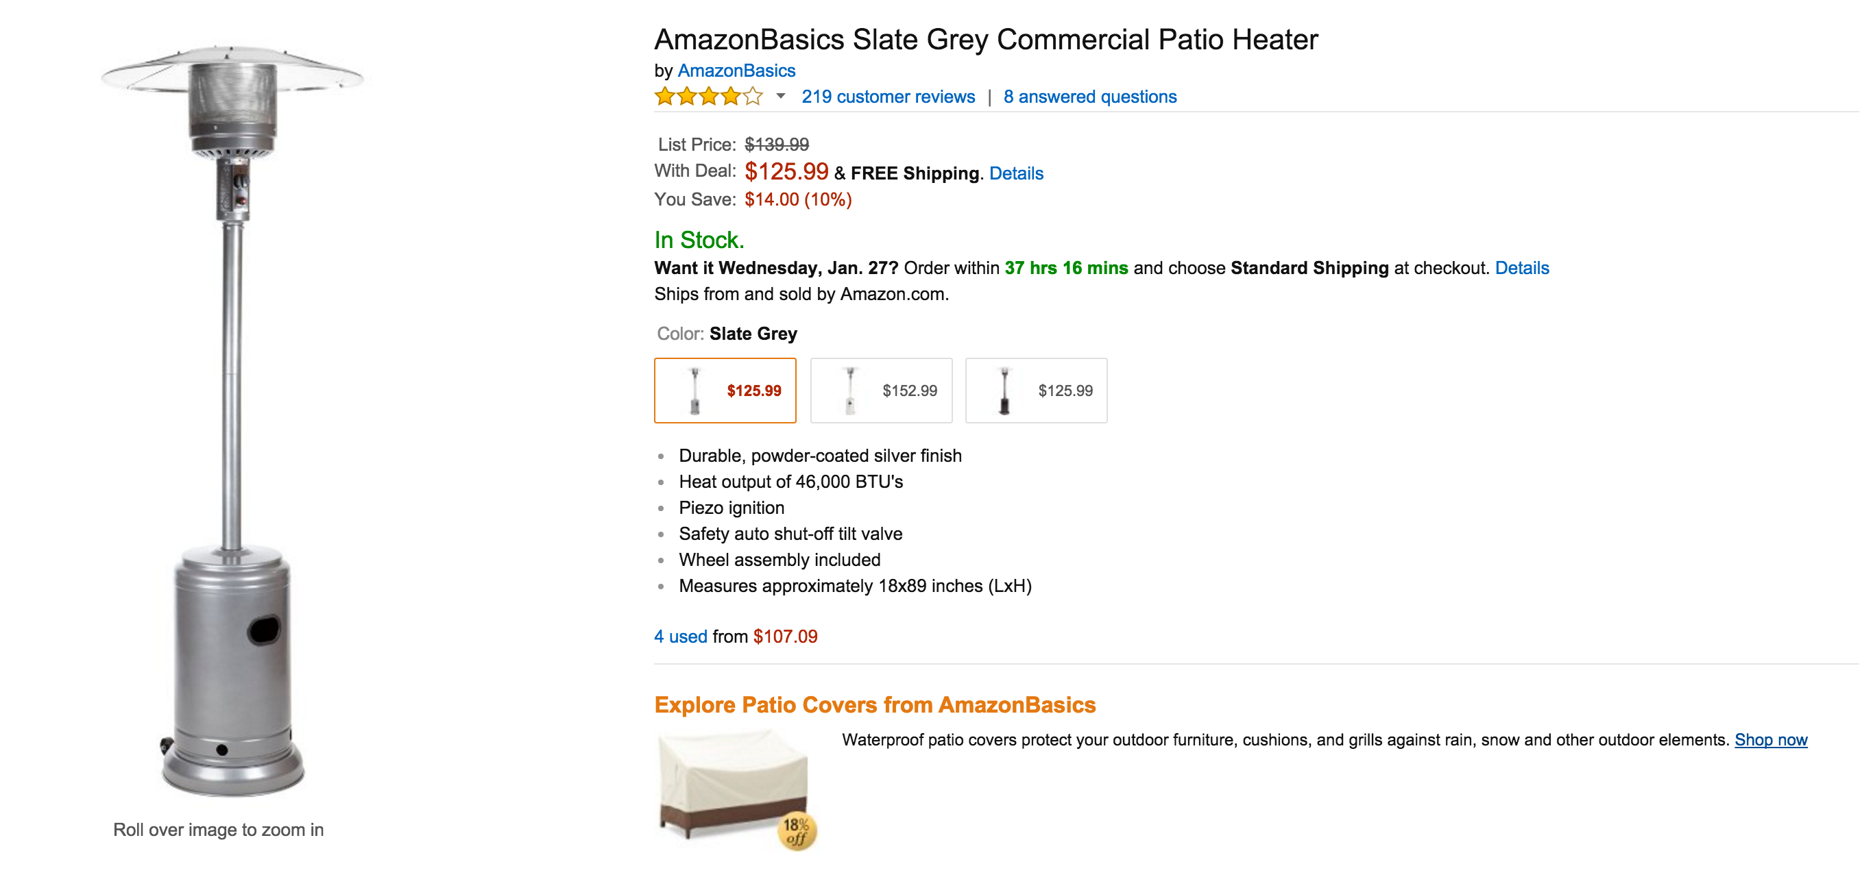Open the Explore Patio Covers heading
This screenshot has width=1873, height=888.
tap(876, 704)
